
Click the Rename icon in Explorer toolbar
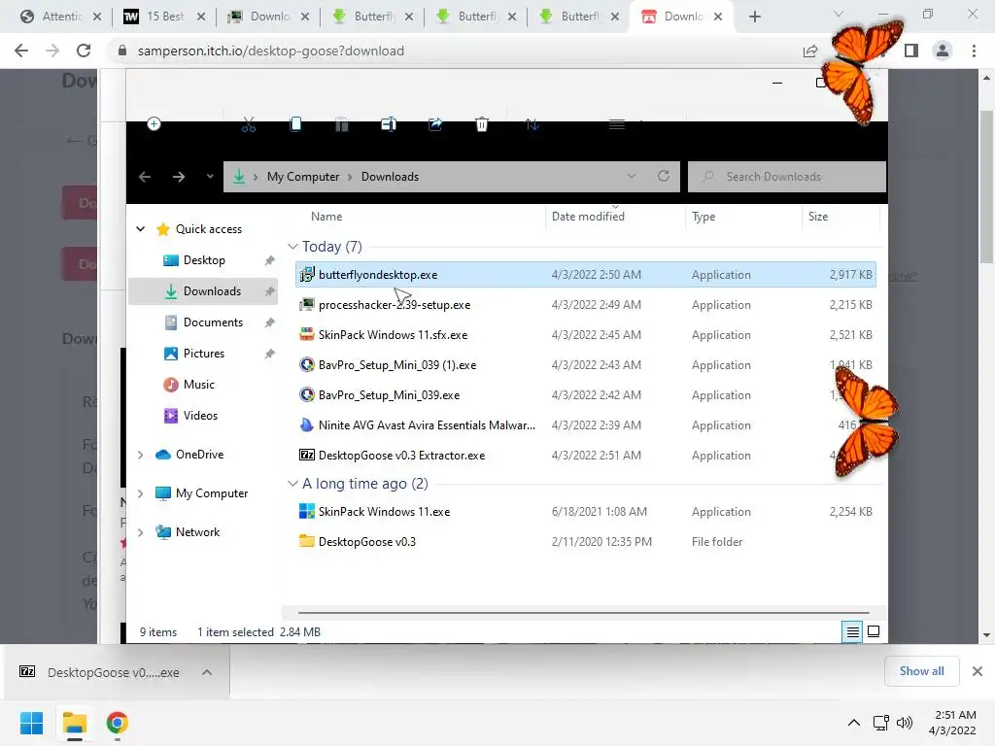[x=389, y=124]
